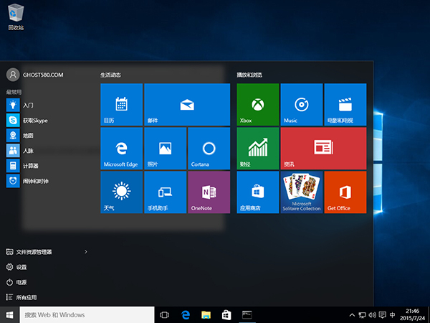
Task: Click the 最常用 section label
Action: pyautogui.click(x=14, y=92)
